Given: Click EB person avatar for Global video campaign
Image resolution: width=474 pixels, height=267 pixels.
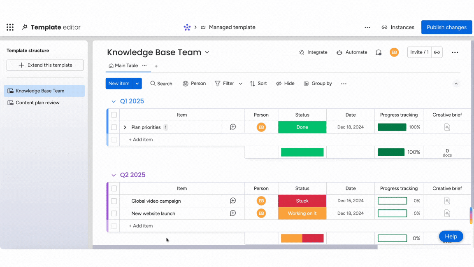Looking at the screenshot, I should pyautogui.click(x=261, y=201).
